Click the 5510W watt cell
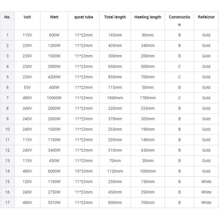Screen dimensions: 219x219 tap(54, 203)
